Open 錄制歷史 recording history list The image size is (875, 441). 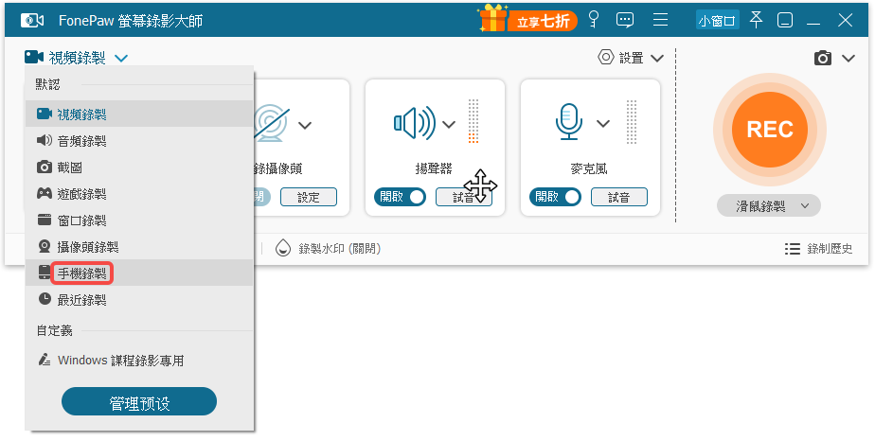pyautogui.click(x=818, y=249)
